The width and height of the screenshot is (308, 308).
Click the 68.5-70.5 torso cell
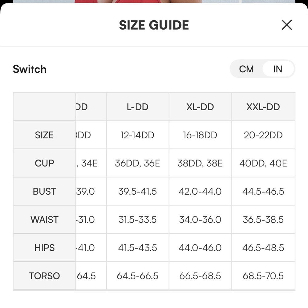[263, 276]
